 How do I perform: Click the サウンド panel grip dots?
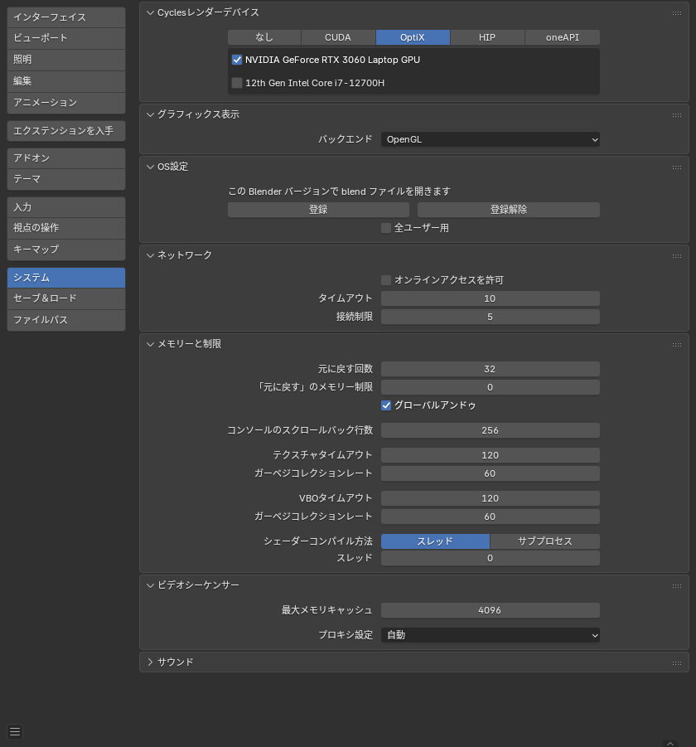[677, 662]
